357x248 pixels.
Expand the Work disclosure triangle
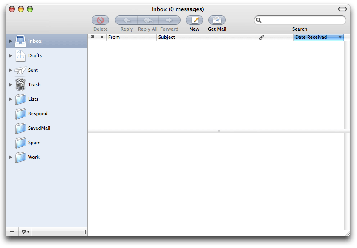[x=10, y=157]
